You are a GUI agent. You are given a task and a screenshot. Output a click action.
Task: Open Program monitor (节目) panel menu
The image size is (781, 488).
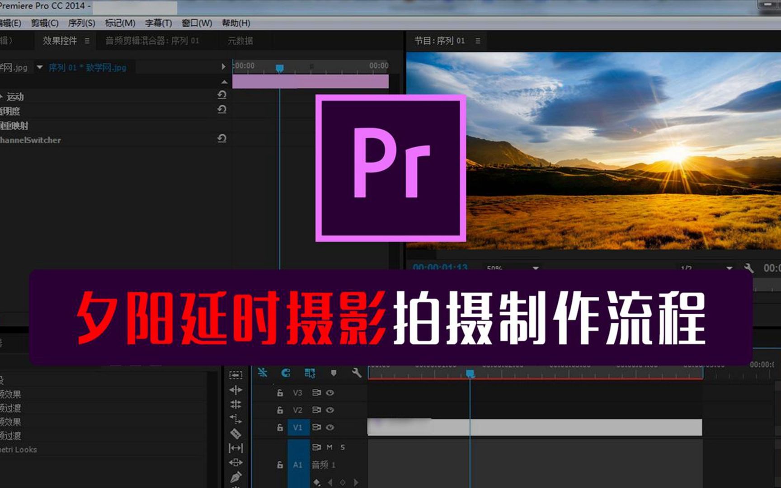coord(478,41)
